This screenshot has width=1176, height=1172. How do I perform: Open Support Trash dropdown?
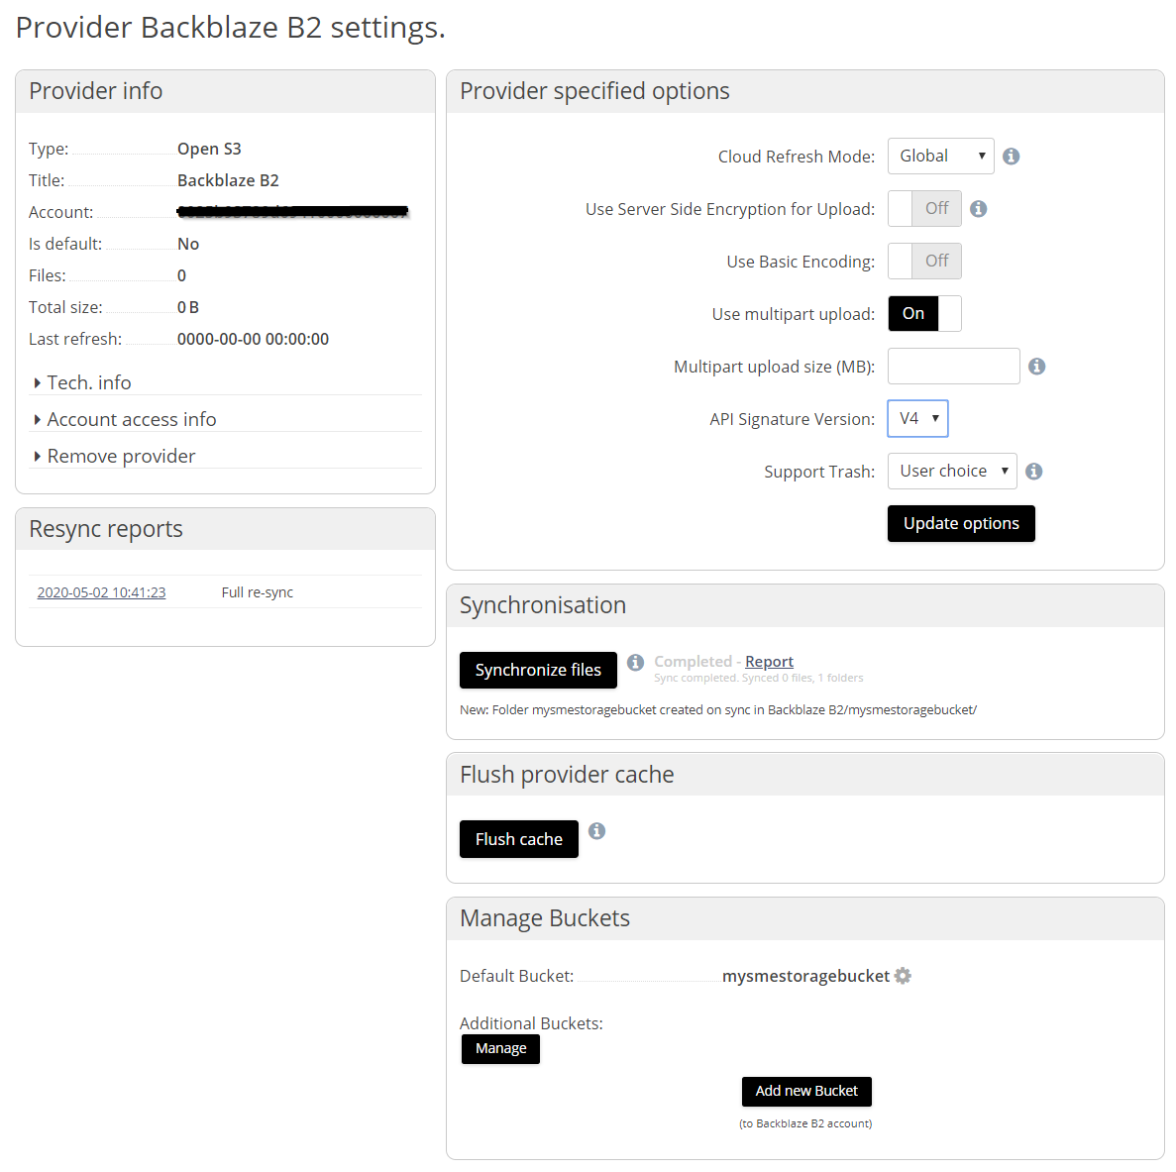pyautogui.click(x=952, y=471)
